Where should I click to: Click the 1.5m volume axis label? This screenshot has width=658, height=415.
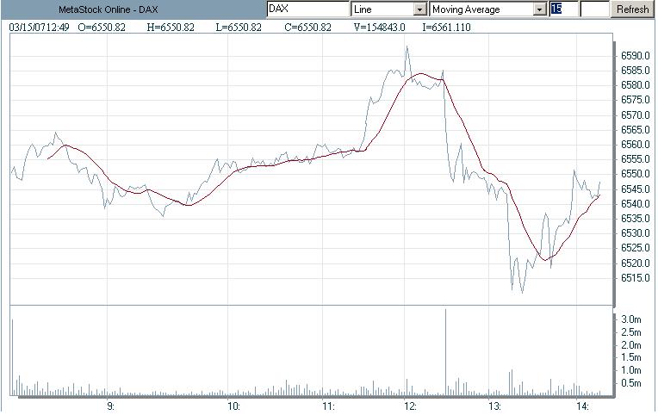pos(631,357)
